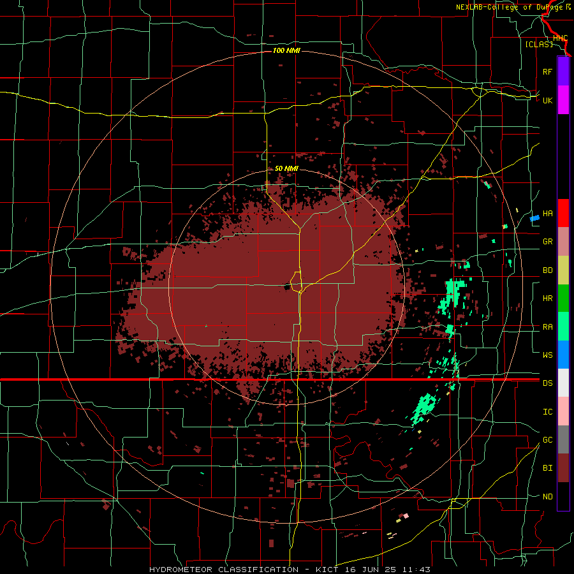Click the magenta UK legend color swatch

[x=563, y=100]
